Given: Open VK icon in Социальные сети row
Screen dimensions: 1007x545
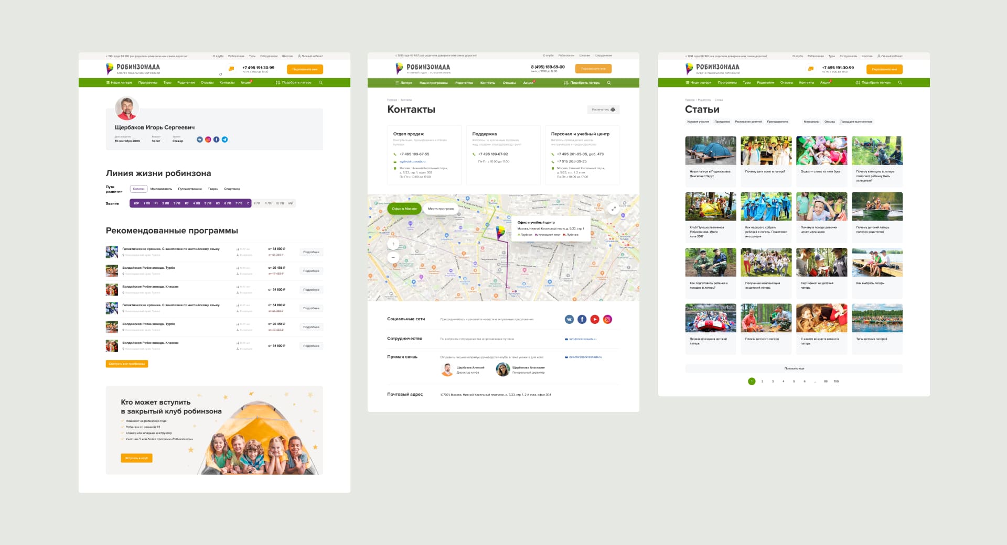Looking at the screenshot, I should pyautogui.click(x=569, y=319).
